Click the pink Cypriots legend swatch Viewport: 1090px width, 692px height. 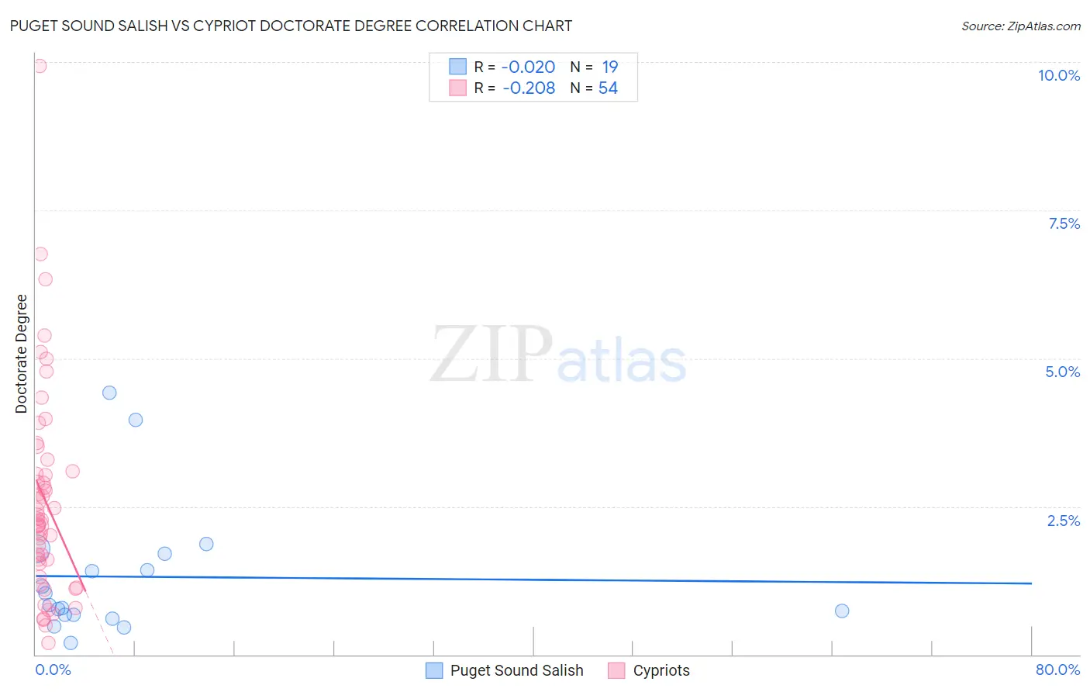click(x=616, y=670)
